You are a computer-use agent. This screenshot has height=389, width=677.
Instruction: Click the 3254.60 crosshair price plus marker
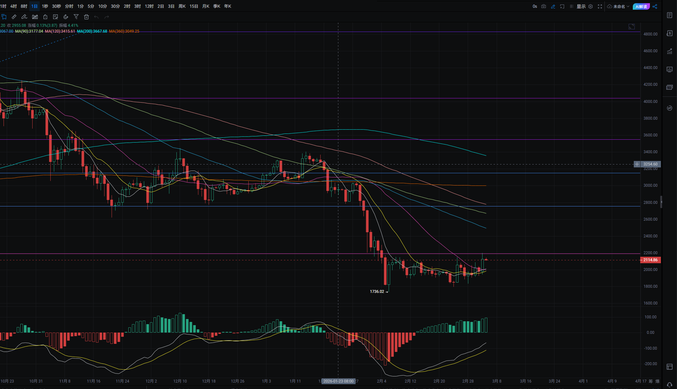coord(637,164)
